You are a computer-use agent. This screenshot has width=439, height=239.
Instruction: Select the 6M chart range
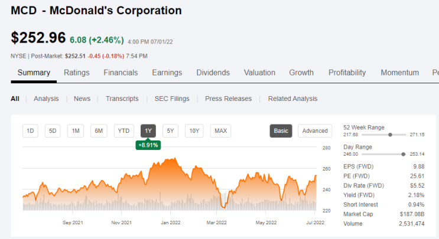coord(99,131)
